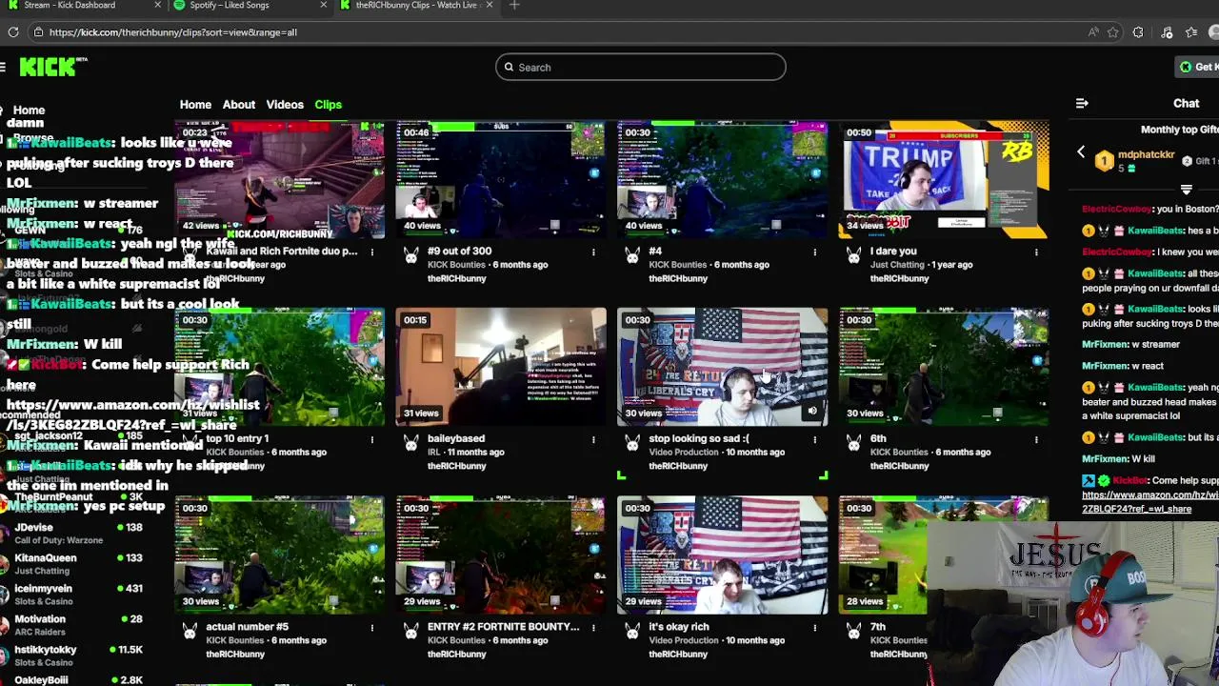
Task: Open 'ENTRY #2 FORTNITE BOUNTY' title link
Action: tap(503, 627)
